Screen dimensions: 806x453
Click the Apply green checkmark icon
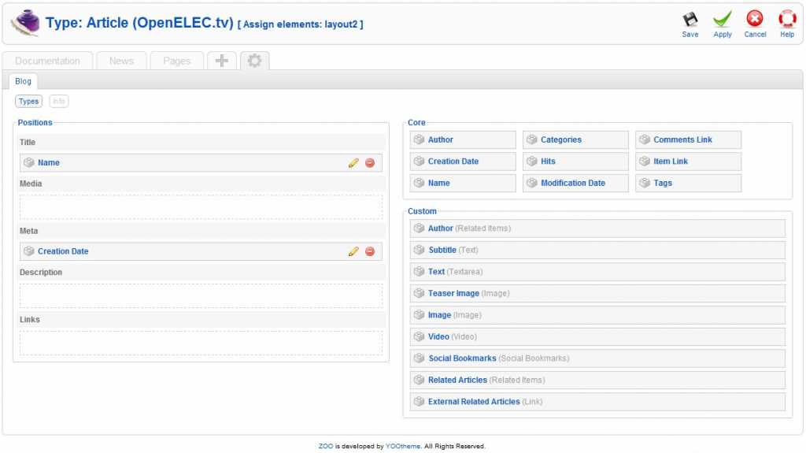(723, 20)
